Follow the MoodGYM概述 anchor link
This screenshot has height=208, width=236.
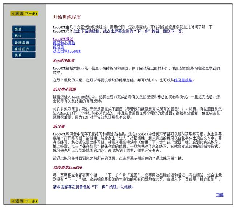pyautogui.click(x=63, y=39)
